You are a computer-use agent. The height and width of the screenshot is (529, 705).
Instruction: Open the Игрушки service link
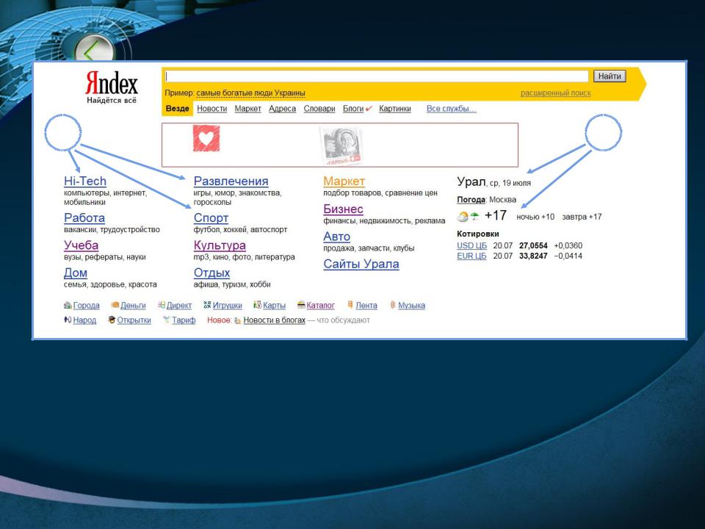click(x=228, y=306)
